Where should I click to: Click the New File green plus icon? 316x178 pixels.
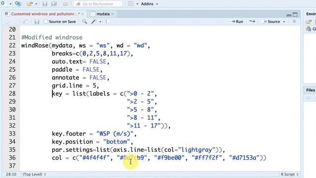tap(3, 3)
